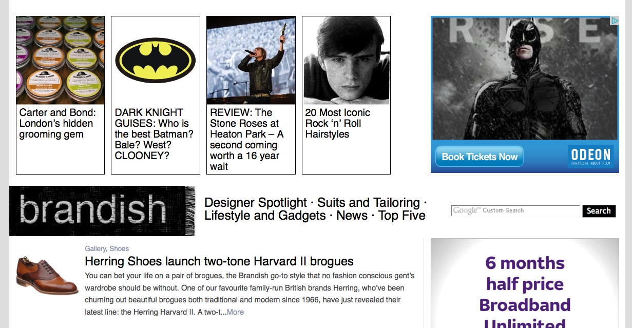Click the Odeon logo in the advert
This screenshot has width=632, height=328.
coord(590,156)
